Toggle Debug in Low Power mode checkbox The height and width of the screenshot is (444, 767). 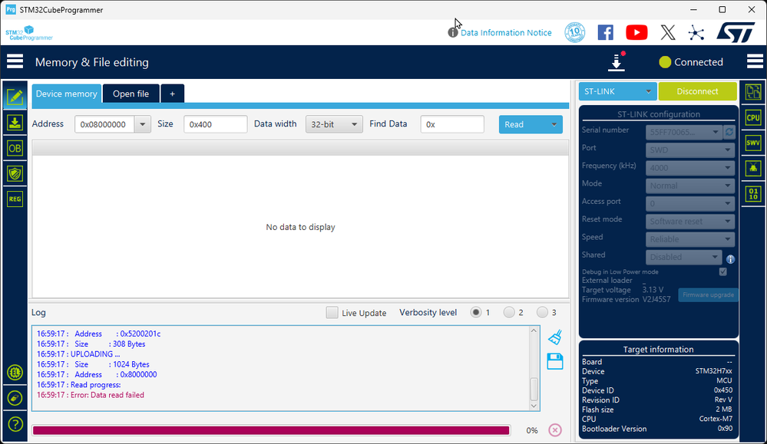723,271
